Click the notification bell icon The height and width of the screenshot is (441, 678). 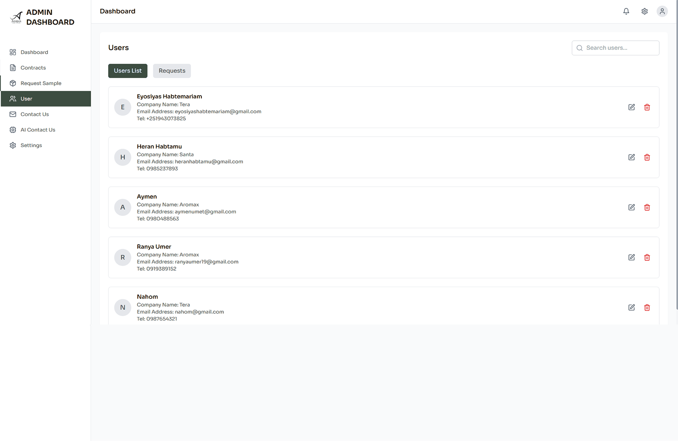[x=626, y=12]
